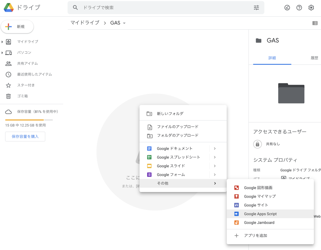Click the storage usage progress bar
Screen dimensions: 321x250
(x=29, y=120)
